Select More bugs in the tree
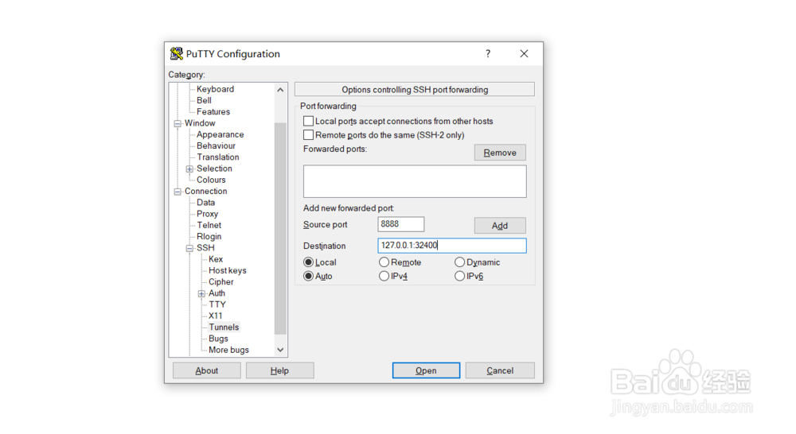This screenshot has width=796, height=434. click(x=228, y=350)
